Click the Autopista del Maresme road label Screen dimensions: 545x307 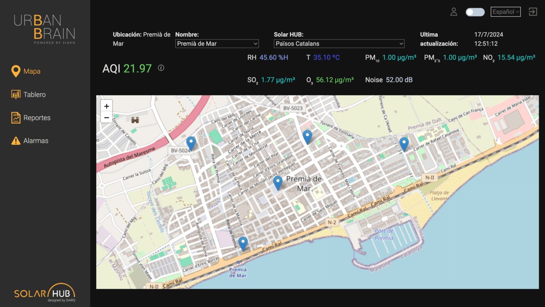point(130,157)
